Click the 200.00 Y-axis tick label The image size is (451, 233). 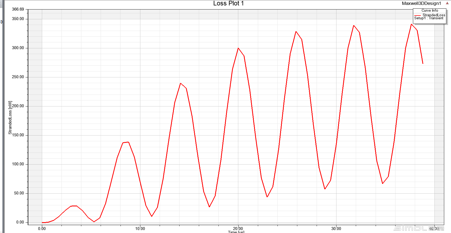coord(18,106)
